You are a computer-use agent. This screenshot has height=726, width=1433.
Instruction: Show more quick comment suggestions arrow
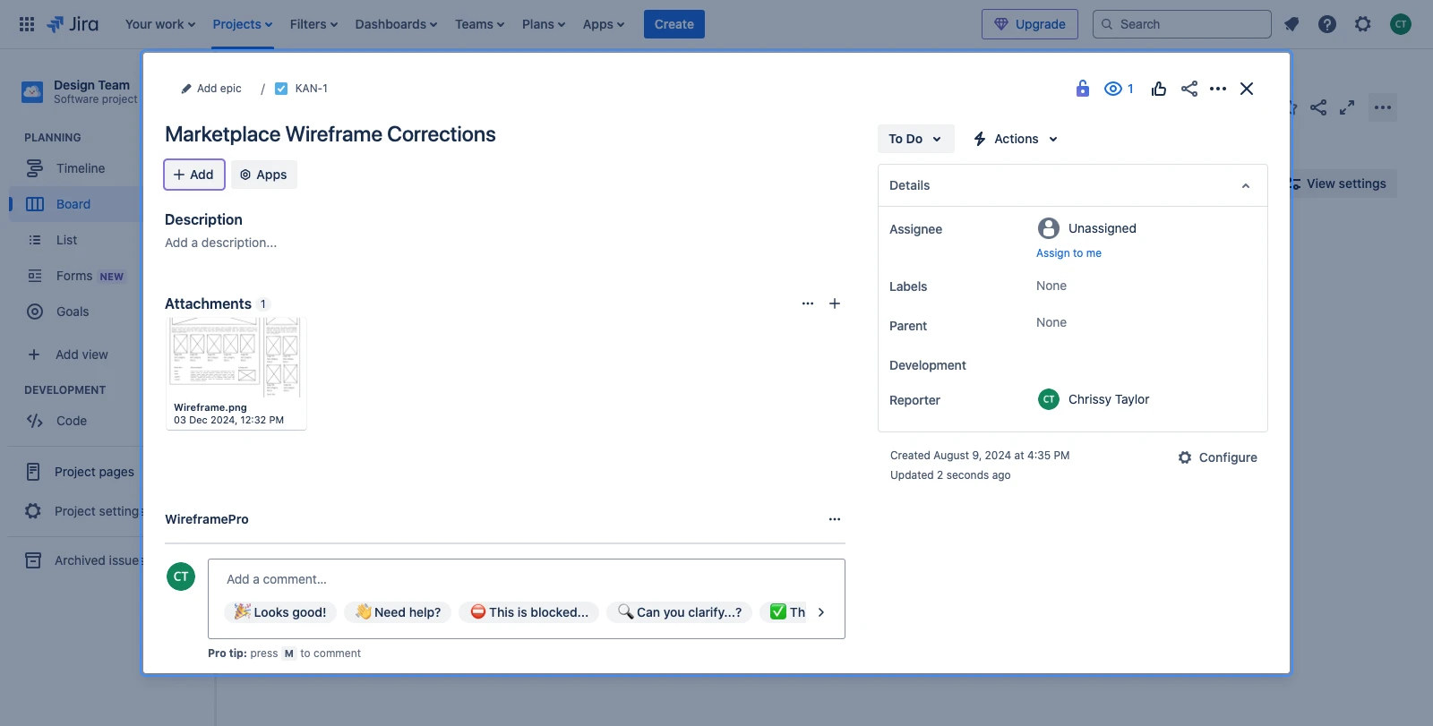[x=821, y=612]
